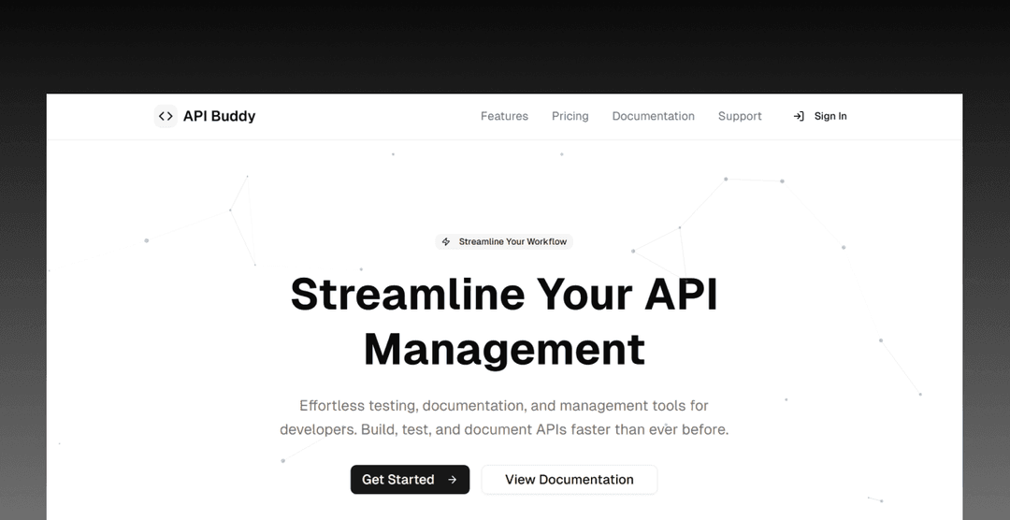Viewport: 1010px width, 520px height.
Task: Go to the Pricing page
Action: [x=570, y=116]
